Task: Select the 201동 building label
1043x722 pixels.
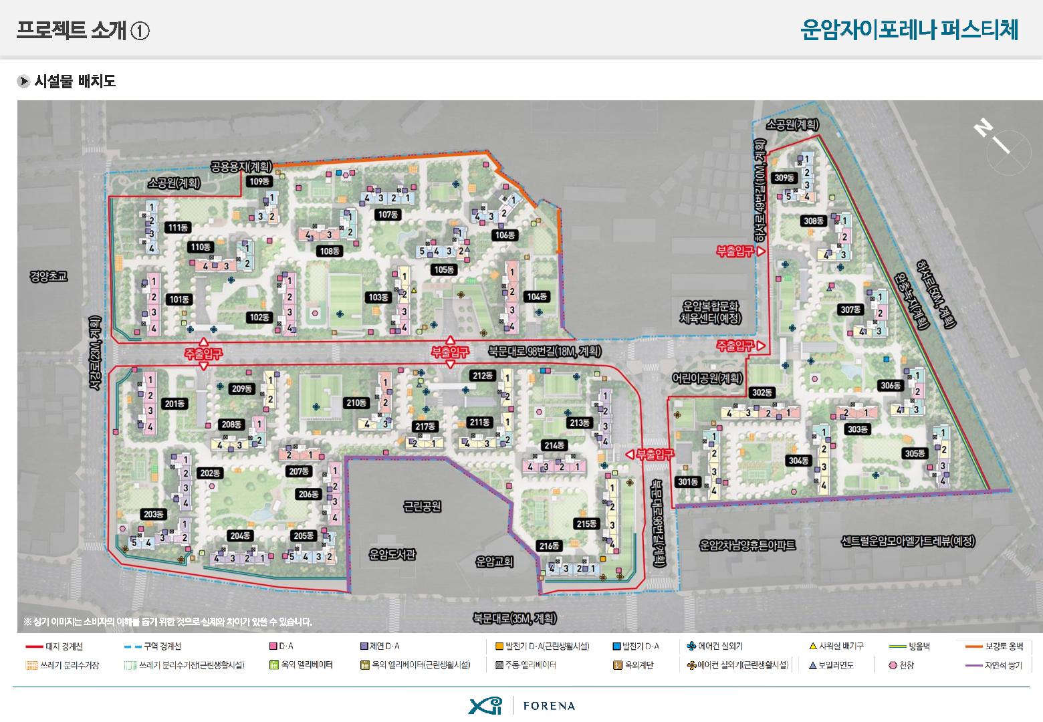Action: pos(175,404)
